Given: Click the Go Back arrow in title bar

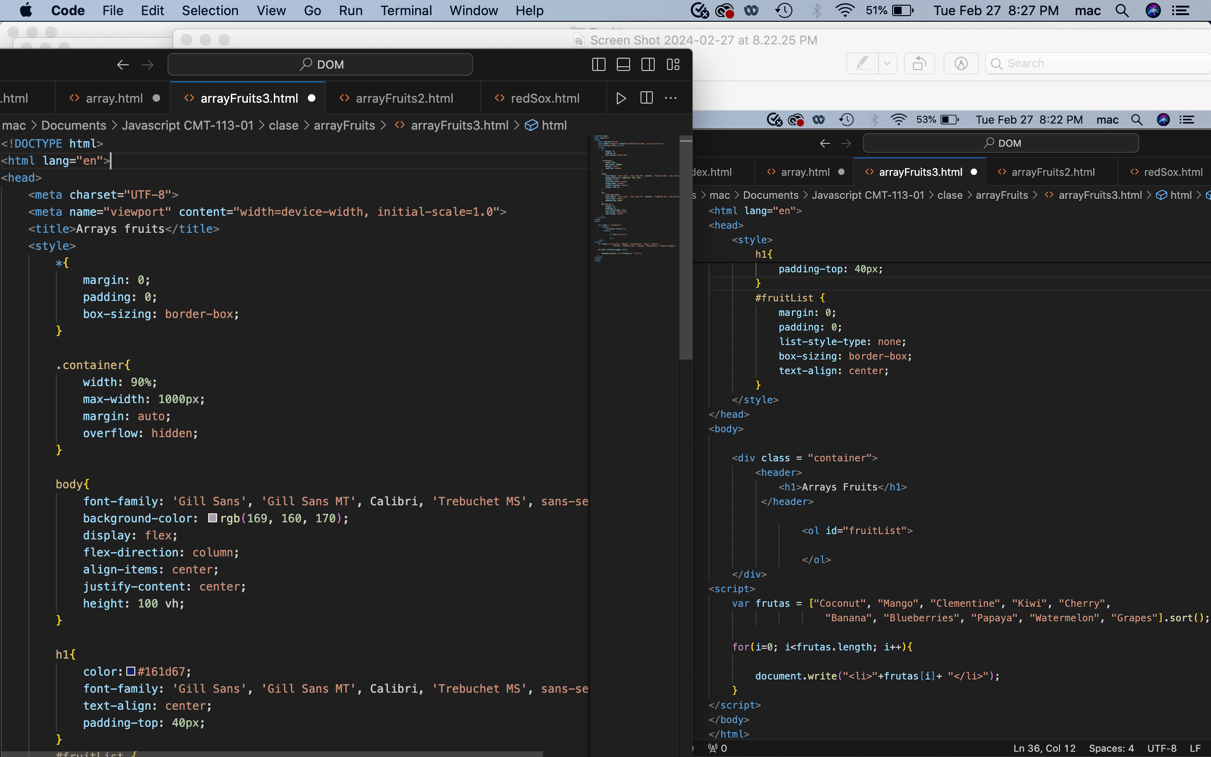Looking at the screenshot, I should 123,65.
